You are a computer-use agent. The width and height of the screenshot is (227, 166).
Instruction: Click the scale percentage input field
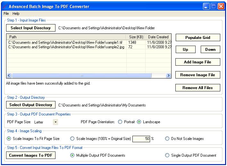tap(141, 139)
